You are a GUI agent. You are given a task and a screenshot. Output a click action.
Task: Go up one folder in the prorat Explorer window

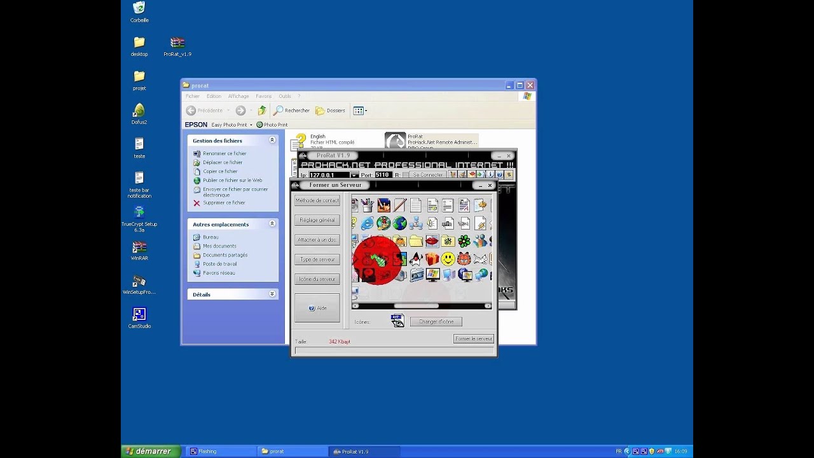(261, 111)
